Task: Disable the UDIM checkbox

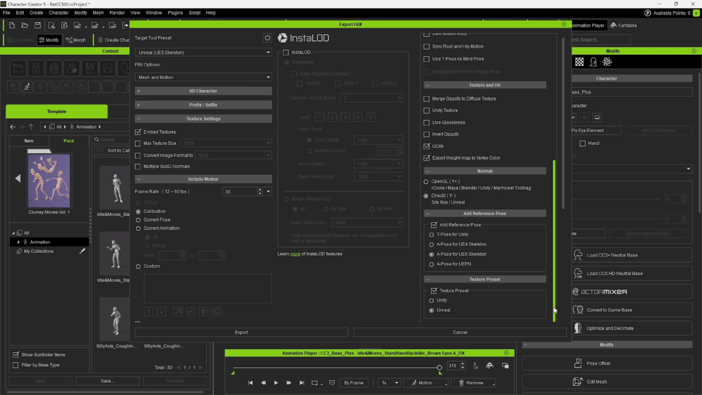Action: (426, 146)
